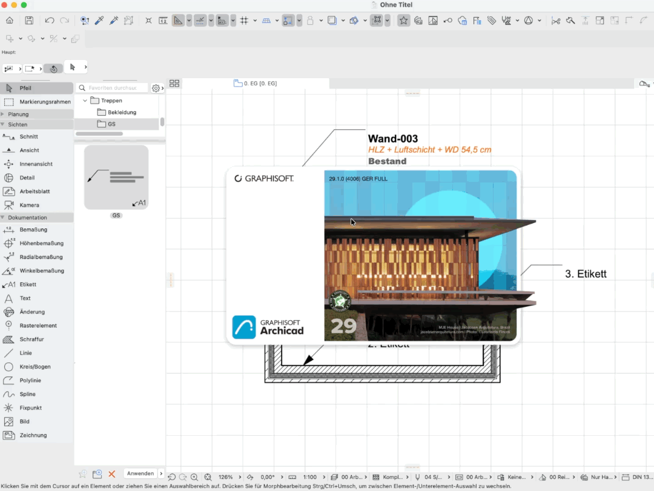Viewport: 654px width, 491px height.
Task: Toggle snap guides button
Action: (200, 21)
